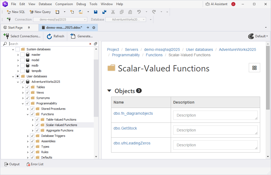The height and width of the screenshot is (175, 271).
Task: Close the demo-mss...2025.ddoc tab
Action: (x=94, y=28)
